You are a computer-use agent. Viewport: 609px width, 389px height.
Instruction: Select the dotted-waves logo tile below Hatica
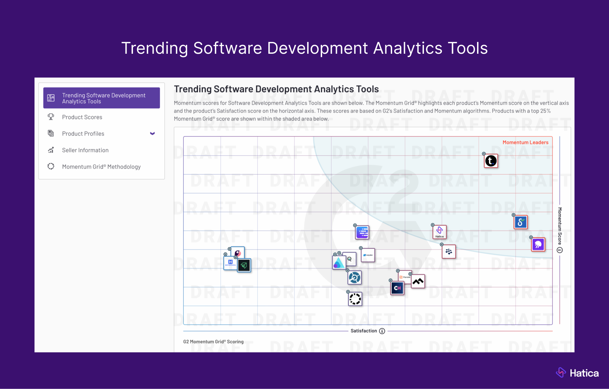(x=449, y=252)
